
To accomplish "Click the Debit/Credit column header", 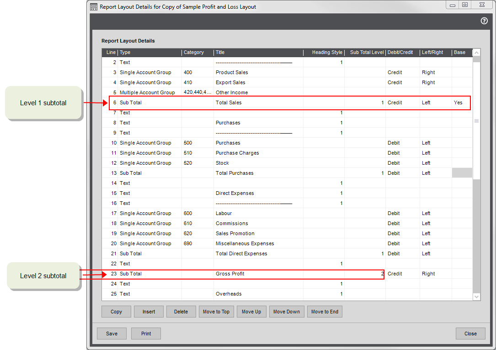I will pos(401,52).
